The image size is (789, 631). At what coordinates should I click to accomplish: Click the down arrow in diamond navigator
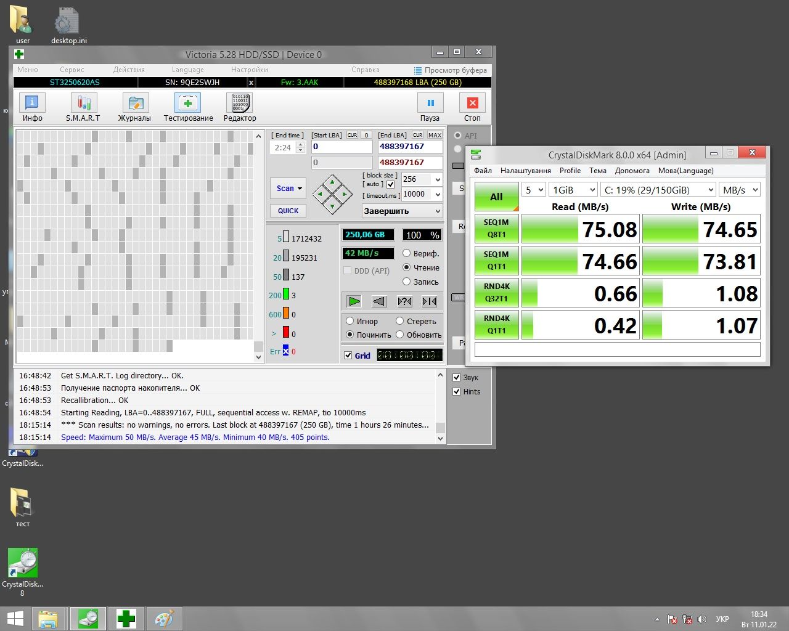point(332,206)
